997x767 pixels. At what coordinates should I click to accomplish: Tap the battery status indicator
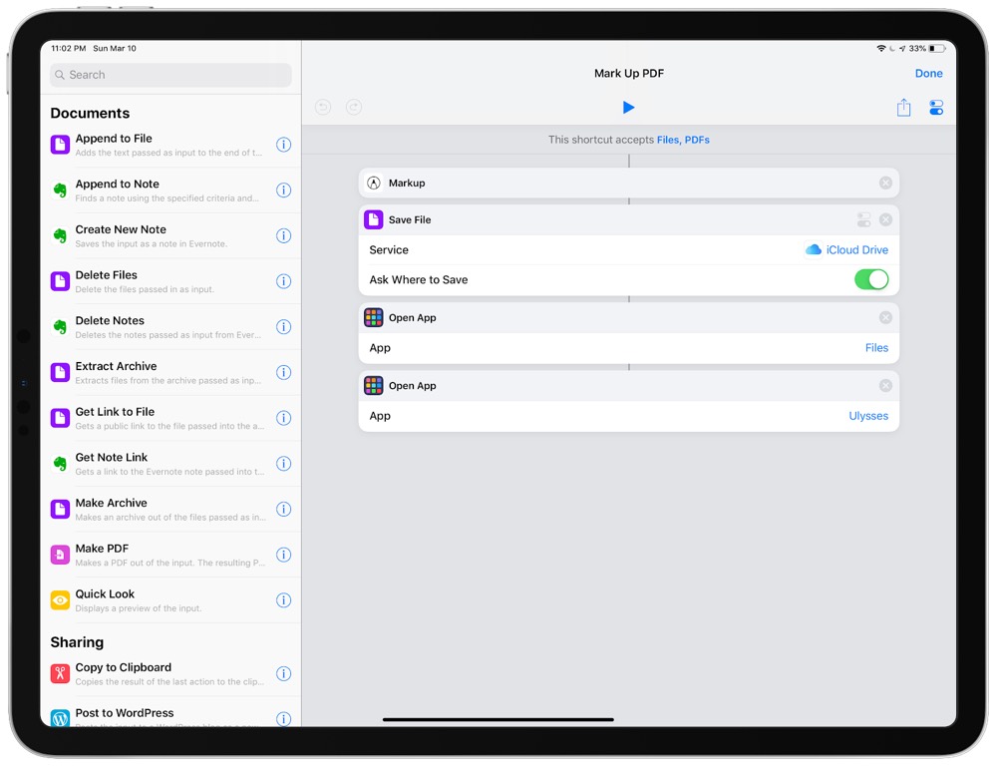tap(936, 48)
